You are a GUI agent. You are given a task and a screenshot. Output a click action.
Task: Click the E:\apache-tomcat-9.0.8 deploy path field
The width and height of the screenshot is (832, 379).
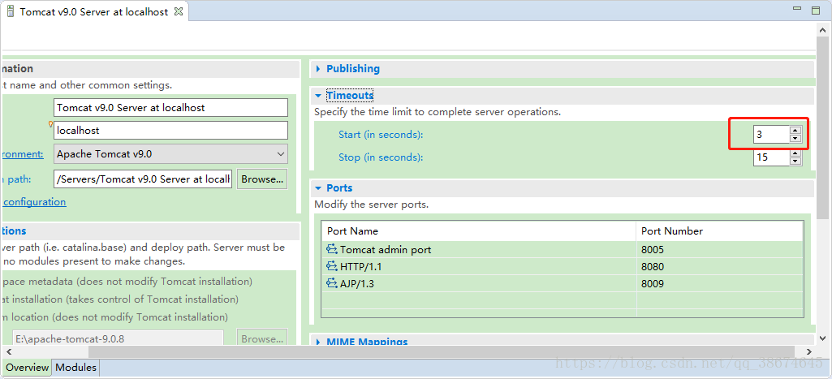click(118, 338)
